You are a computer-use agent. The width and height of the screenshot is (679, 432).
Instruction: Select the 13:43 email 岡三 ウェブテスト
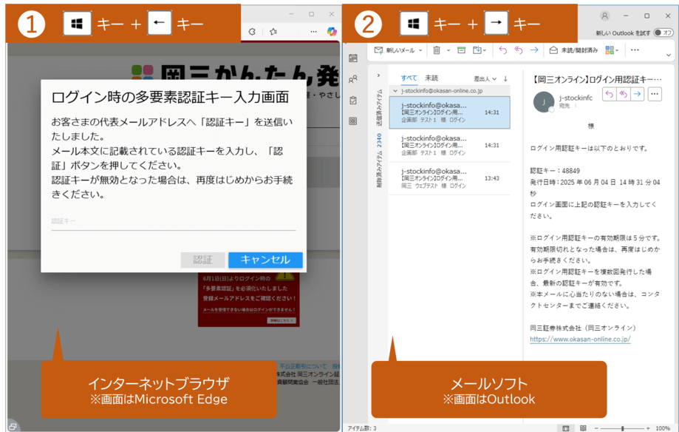click(x=449, y=178)
